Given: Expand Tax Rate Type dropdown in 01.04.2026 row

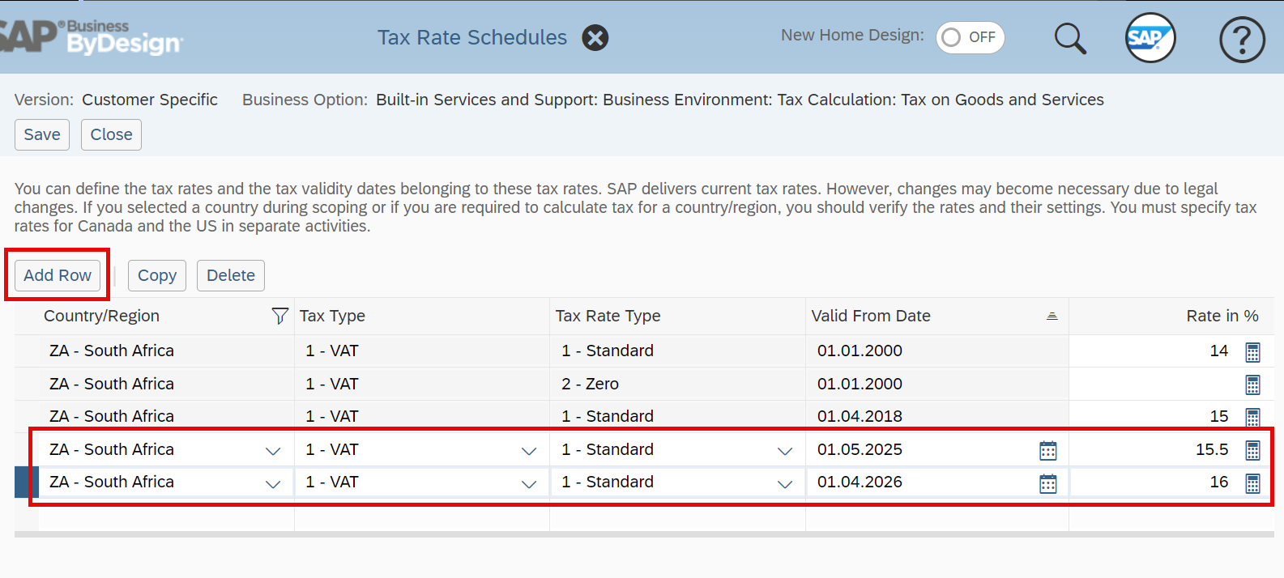Looking at the screenshot, I should pyautogui.click(x=785, y=484).
